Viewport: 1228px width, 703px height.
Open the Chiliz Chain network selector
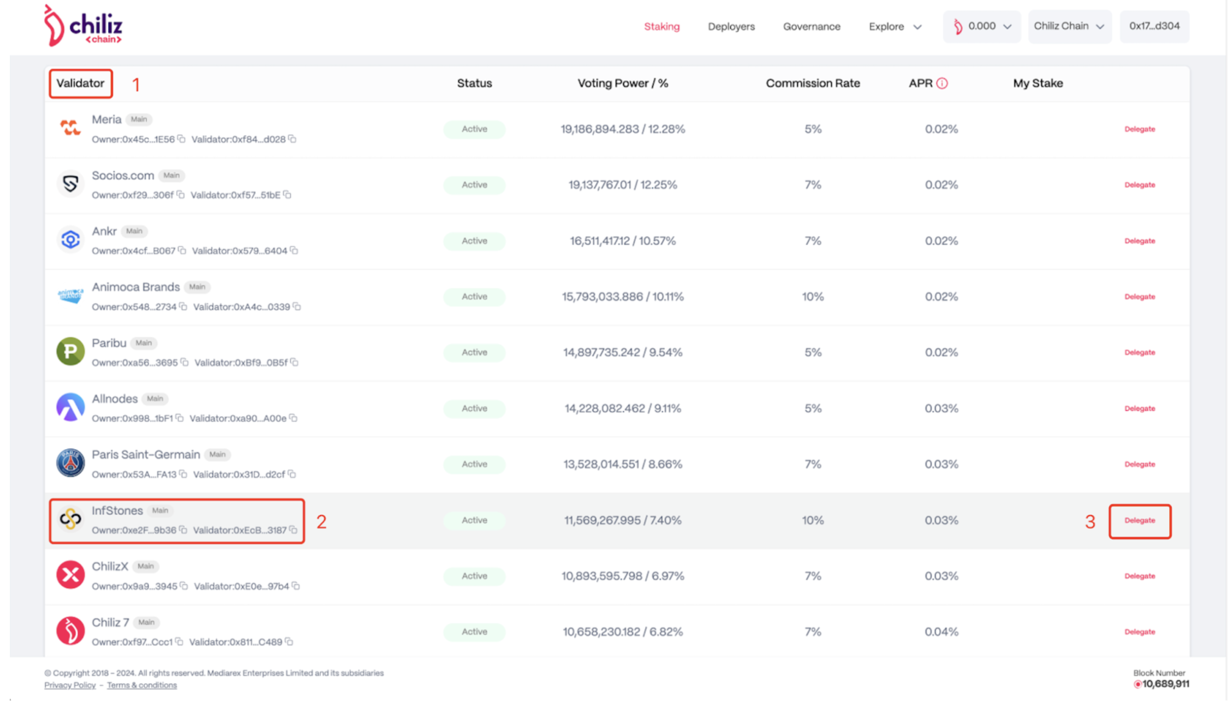coord(1070,26)
